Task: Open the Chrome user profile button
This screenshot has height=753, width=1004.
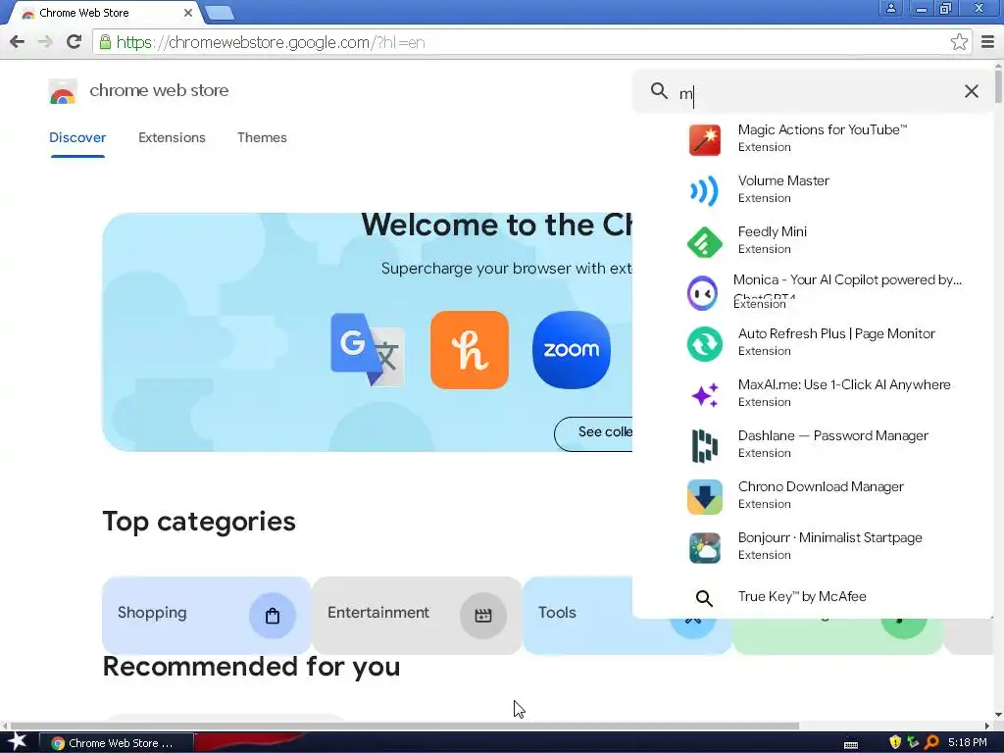Action: [890, 8]
